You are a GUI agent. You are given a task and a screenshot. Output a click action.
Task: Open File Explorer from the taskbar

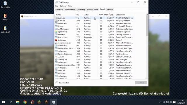pos(18,102)
